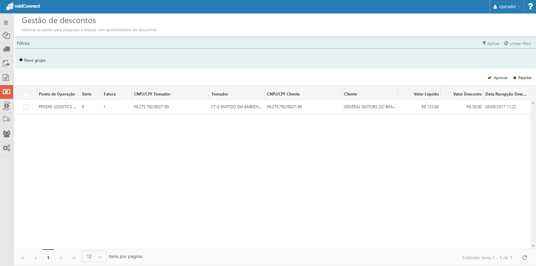
Task: Open the settings gears sidebar icon
Action: tap(6, 148)
